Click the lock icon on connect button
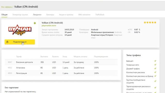The height and width of the screenshot is (93, 165). (x=7, y=42)
